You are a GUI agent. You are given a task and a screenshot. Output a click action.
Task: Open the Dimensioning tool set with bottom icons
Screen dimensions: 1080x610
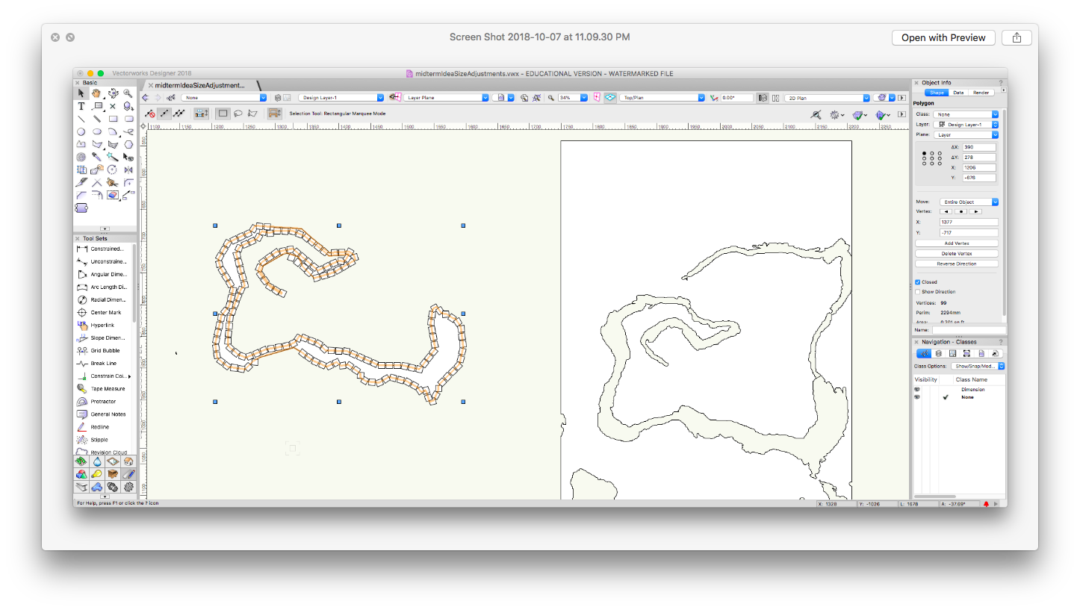[128, 474]
